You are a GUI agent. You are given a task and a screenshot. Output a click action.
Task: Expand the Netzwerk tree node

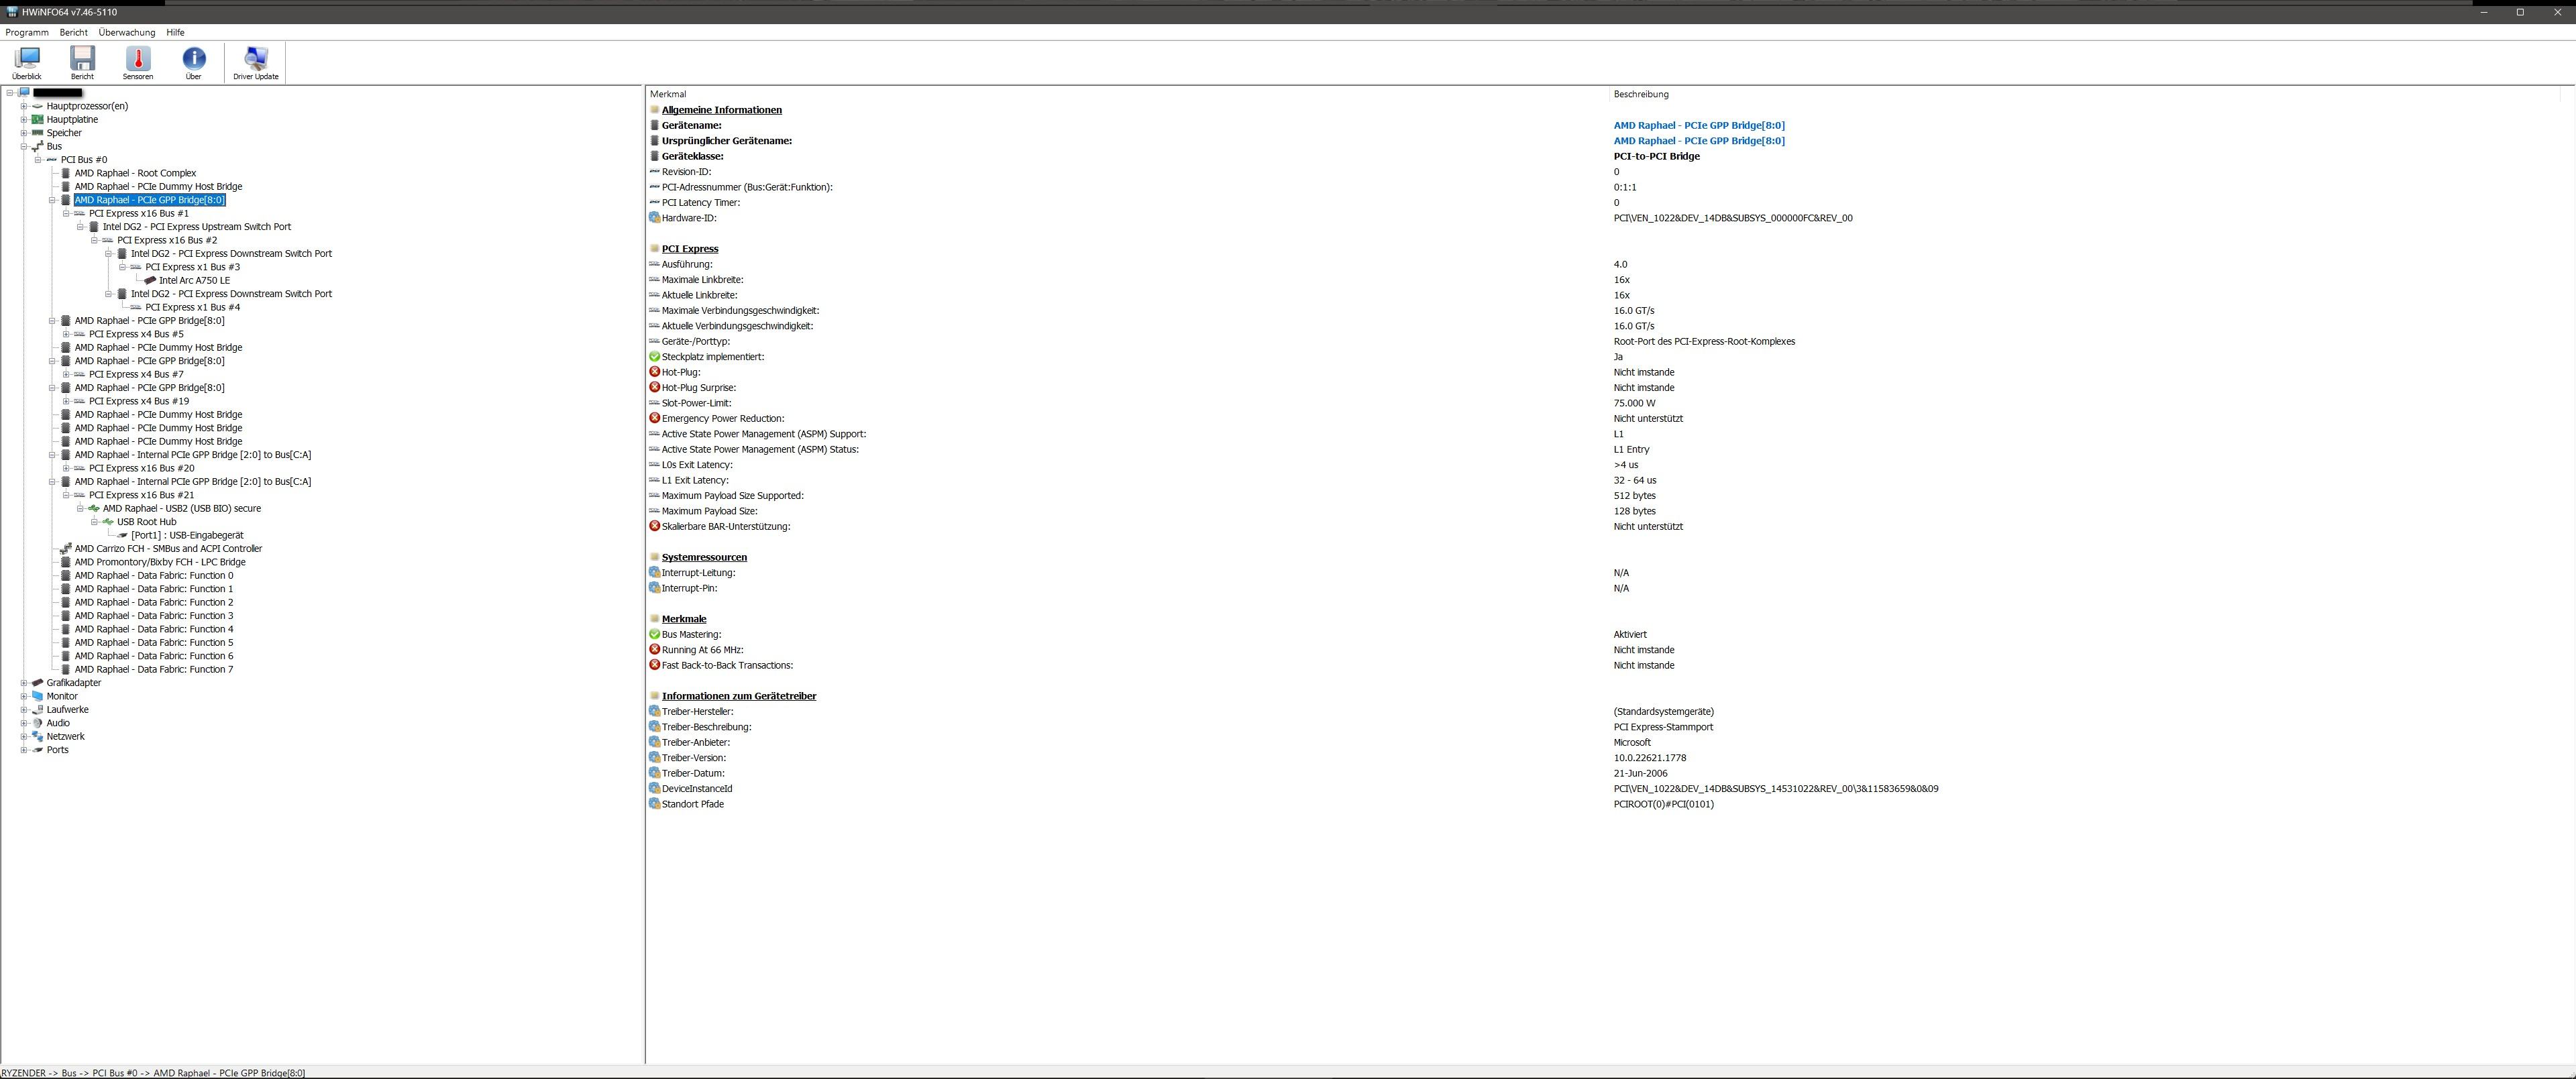[x=24, y=736]
